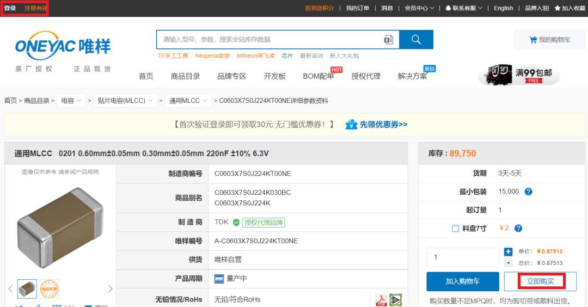Click the 登录 login link

pos(10,8)
